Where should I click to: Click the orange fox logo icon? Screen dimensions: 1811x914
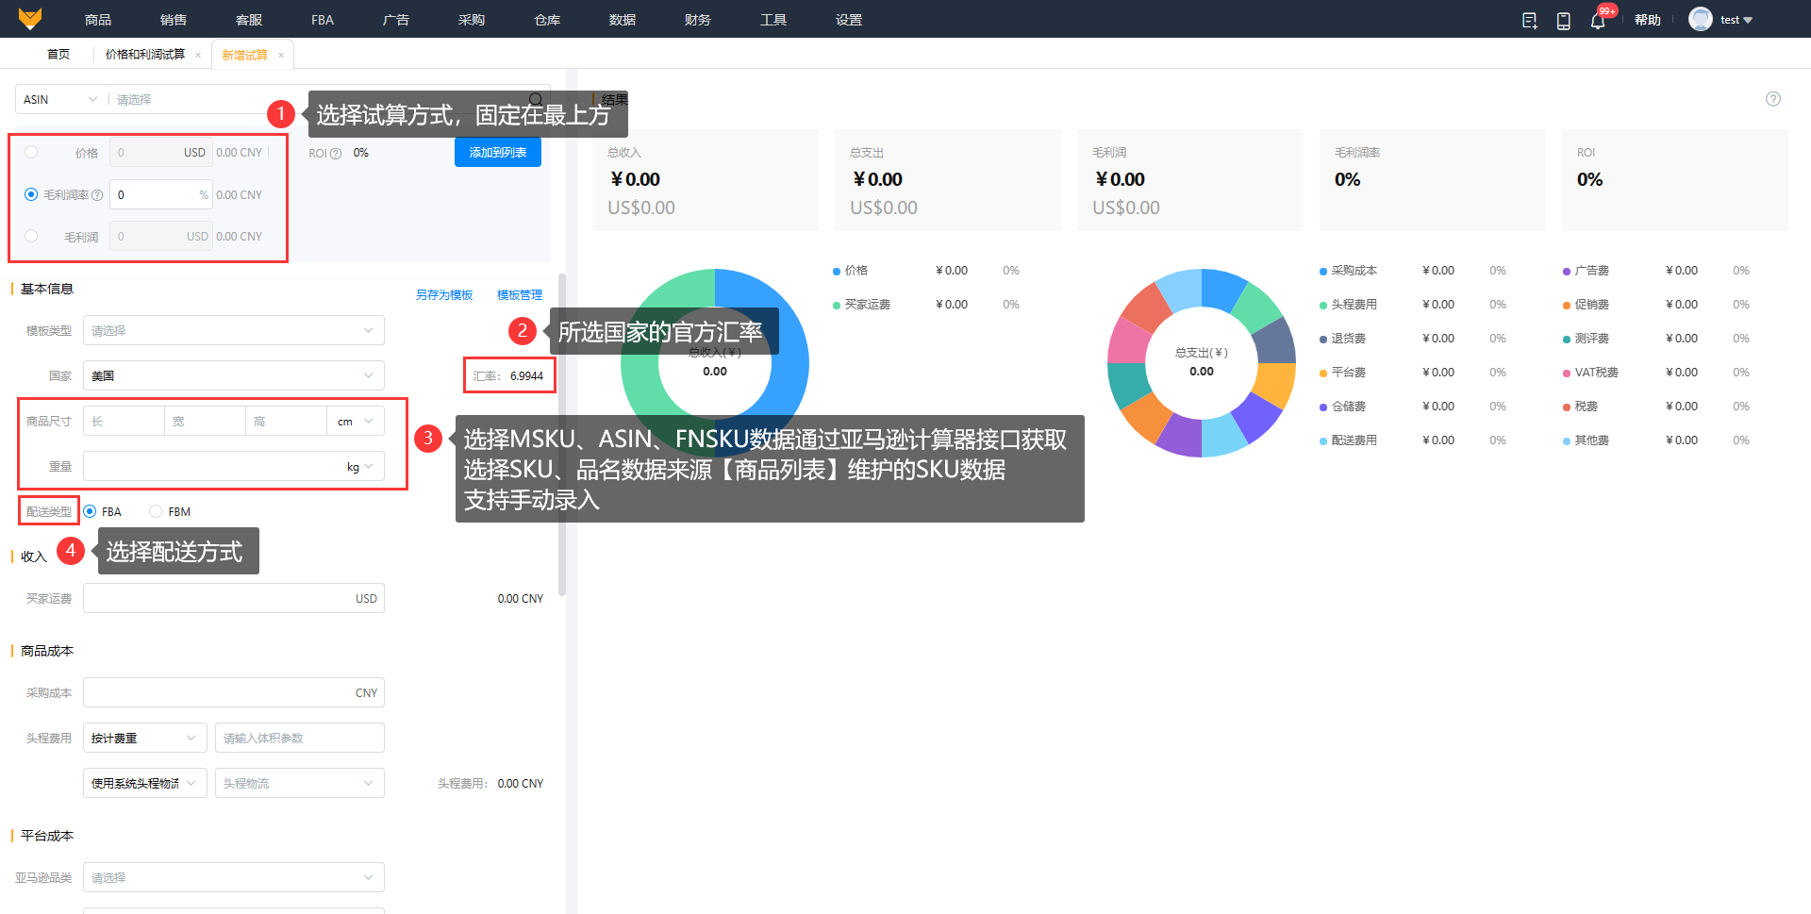click(30, 19)
